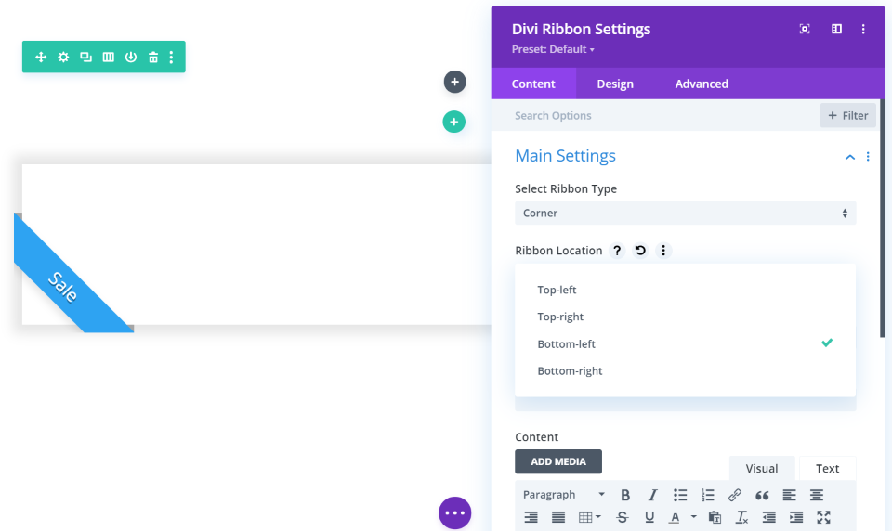
Task: Click the Search Options field
Action: 654,115
